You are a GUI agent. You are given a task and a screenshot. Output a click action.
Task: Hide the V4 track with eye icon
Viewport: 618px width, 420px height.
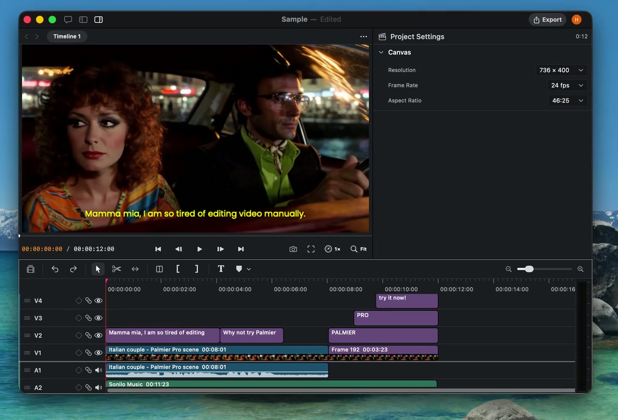pyautogui.click(x=98, y=301)
